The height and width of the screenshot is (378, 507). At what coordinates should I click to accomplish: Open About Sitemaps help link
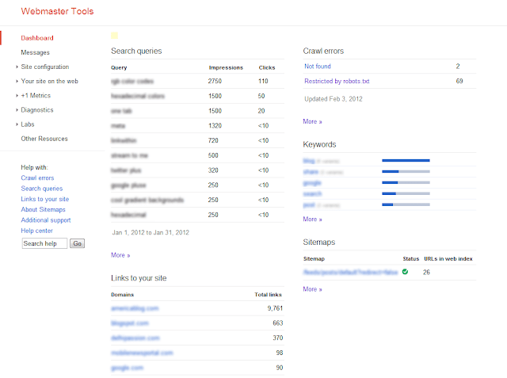pyautogui.click(x=43, y=209)
